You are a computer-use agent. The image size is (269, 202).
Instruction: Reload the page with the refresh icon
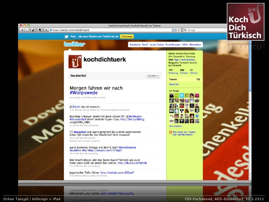coord(179,30)
